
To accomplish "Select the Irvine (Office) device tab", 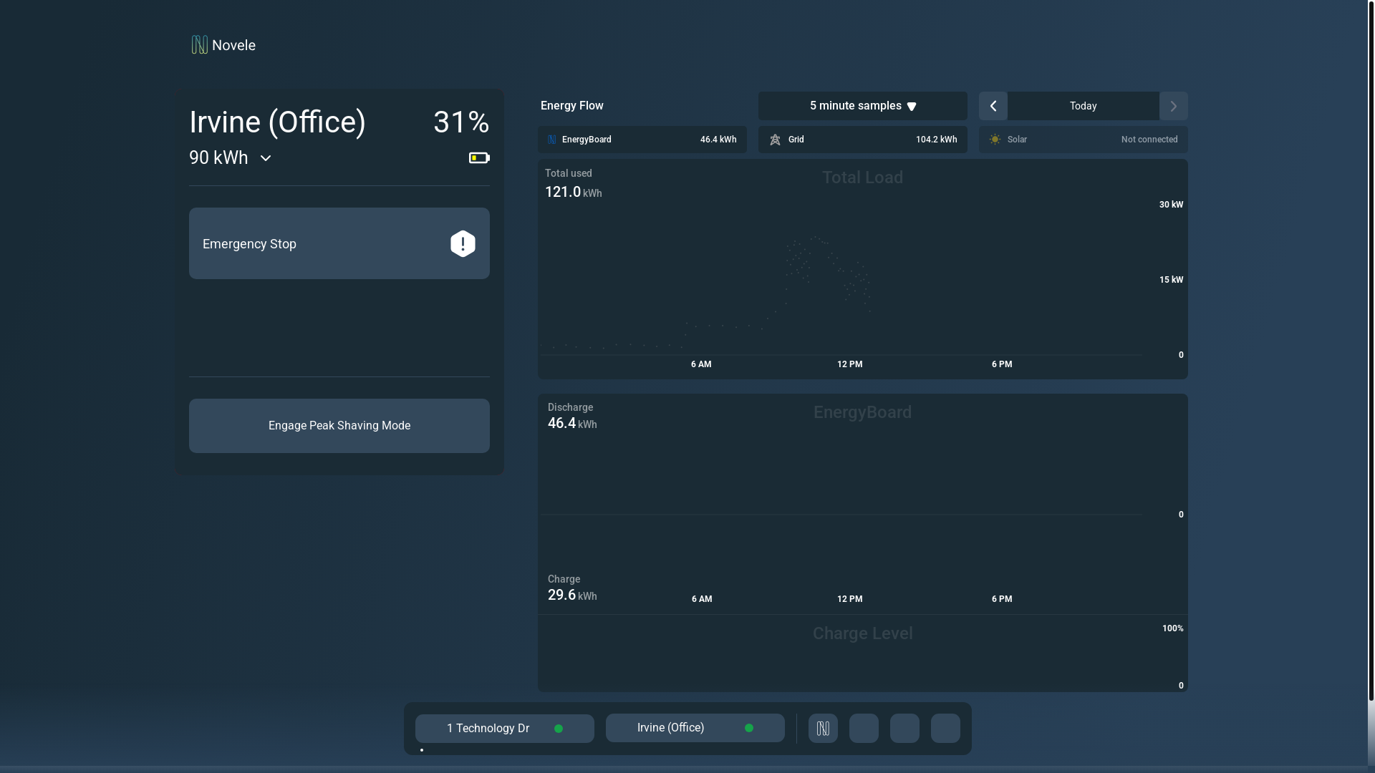I will click(x=695, y=728).
